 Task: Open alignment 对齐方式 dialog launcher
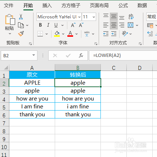tap(140, 44)
